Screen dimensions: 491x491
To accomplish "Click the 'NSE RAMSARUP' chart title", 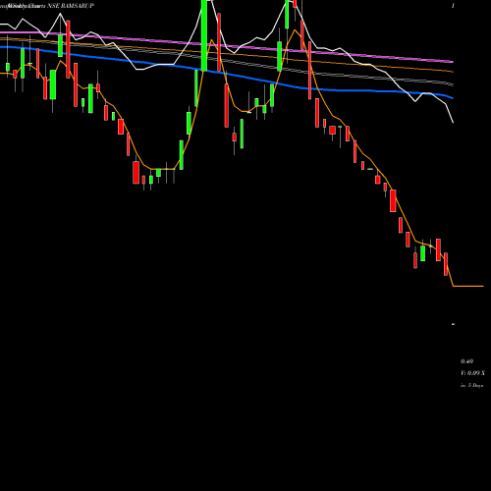I will [x=71, y=6].
